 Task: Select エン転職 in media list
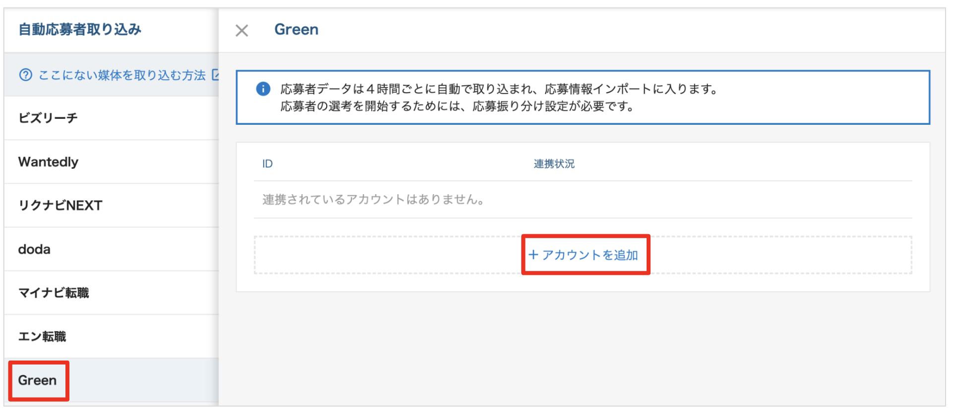42,337
